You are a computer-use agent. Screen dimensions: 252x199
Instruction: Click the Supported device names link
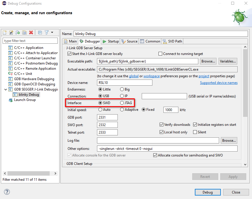point(219,83)
